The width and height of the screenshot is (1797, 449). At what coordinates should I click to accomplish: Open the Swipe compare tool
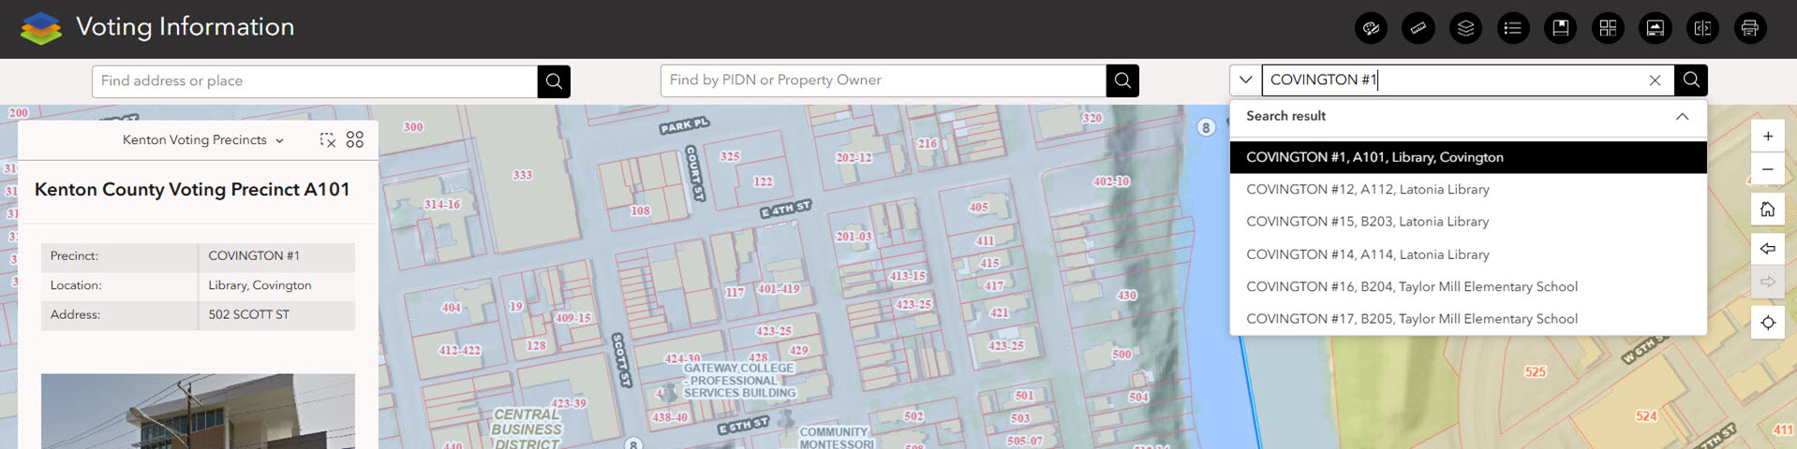tap(1702, 28)
